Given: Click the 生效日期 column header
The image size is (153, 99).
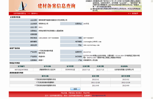Looking at the screenshot, I should click(86, 66).
